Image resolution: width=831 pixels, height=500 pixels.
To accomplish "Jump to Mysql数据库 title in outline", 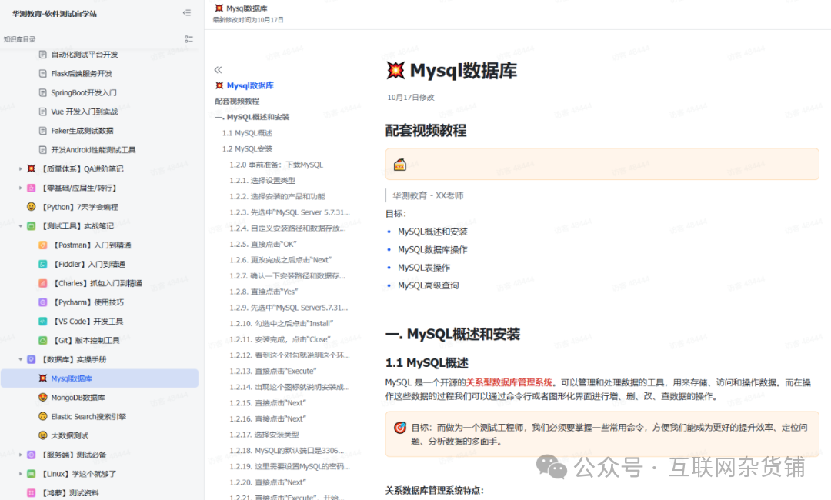I will point(250,85).
